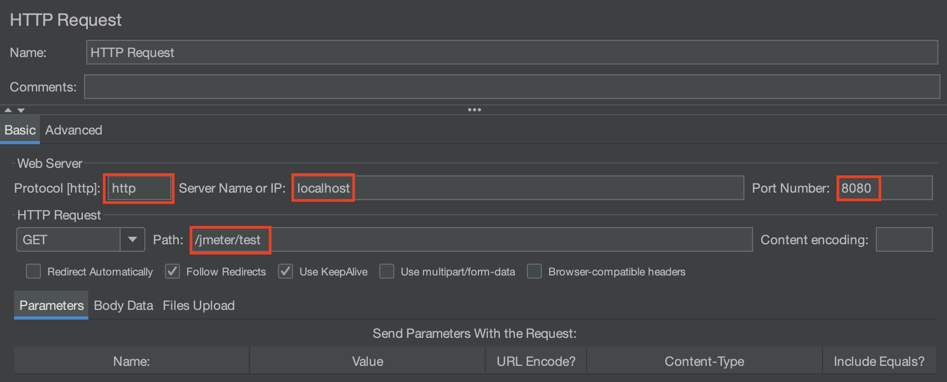The width and height of the screenshot is (947, 382).
Task: Click the Port Number field
Action: point(885,188)
